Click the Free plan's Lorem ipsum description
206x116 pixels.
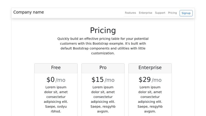(56, 99)
